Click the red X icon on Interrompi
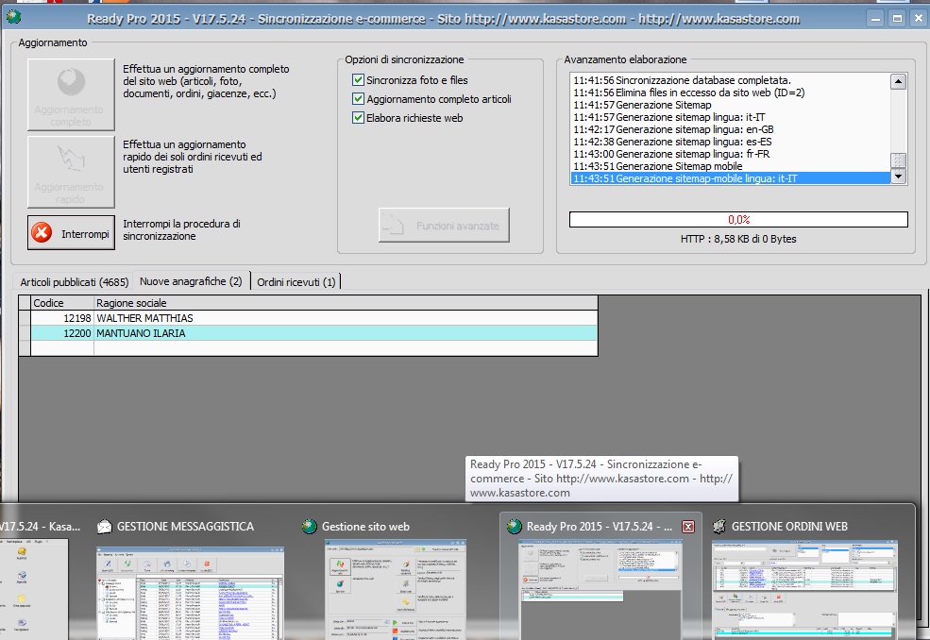The image size is (930, 640). point(42,232)
